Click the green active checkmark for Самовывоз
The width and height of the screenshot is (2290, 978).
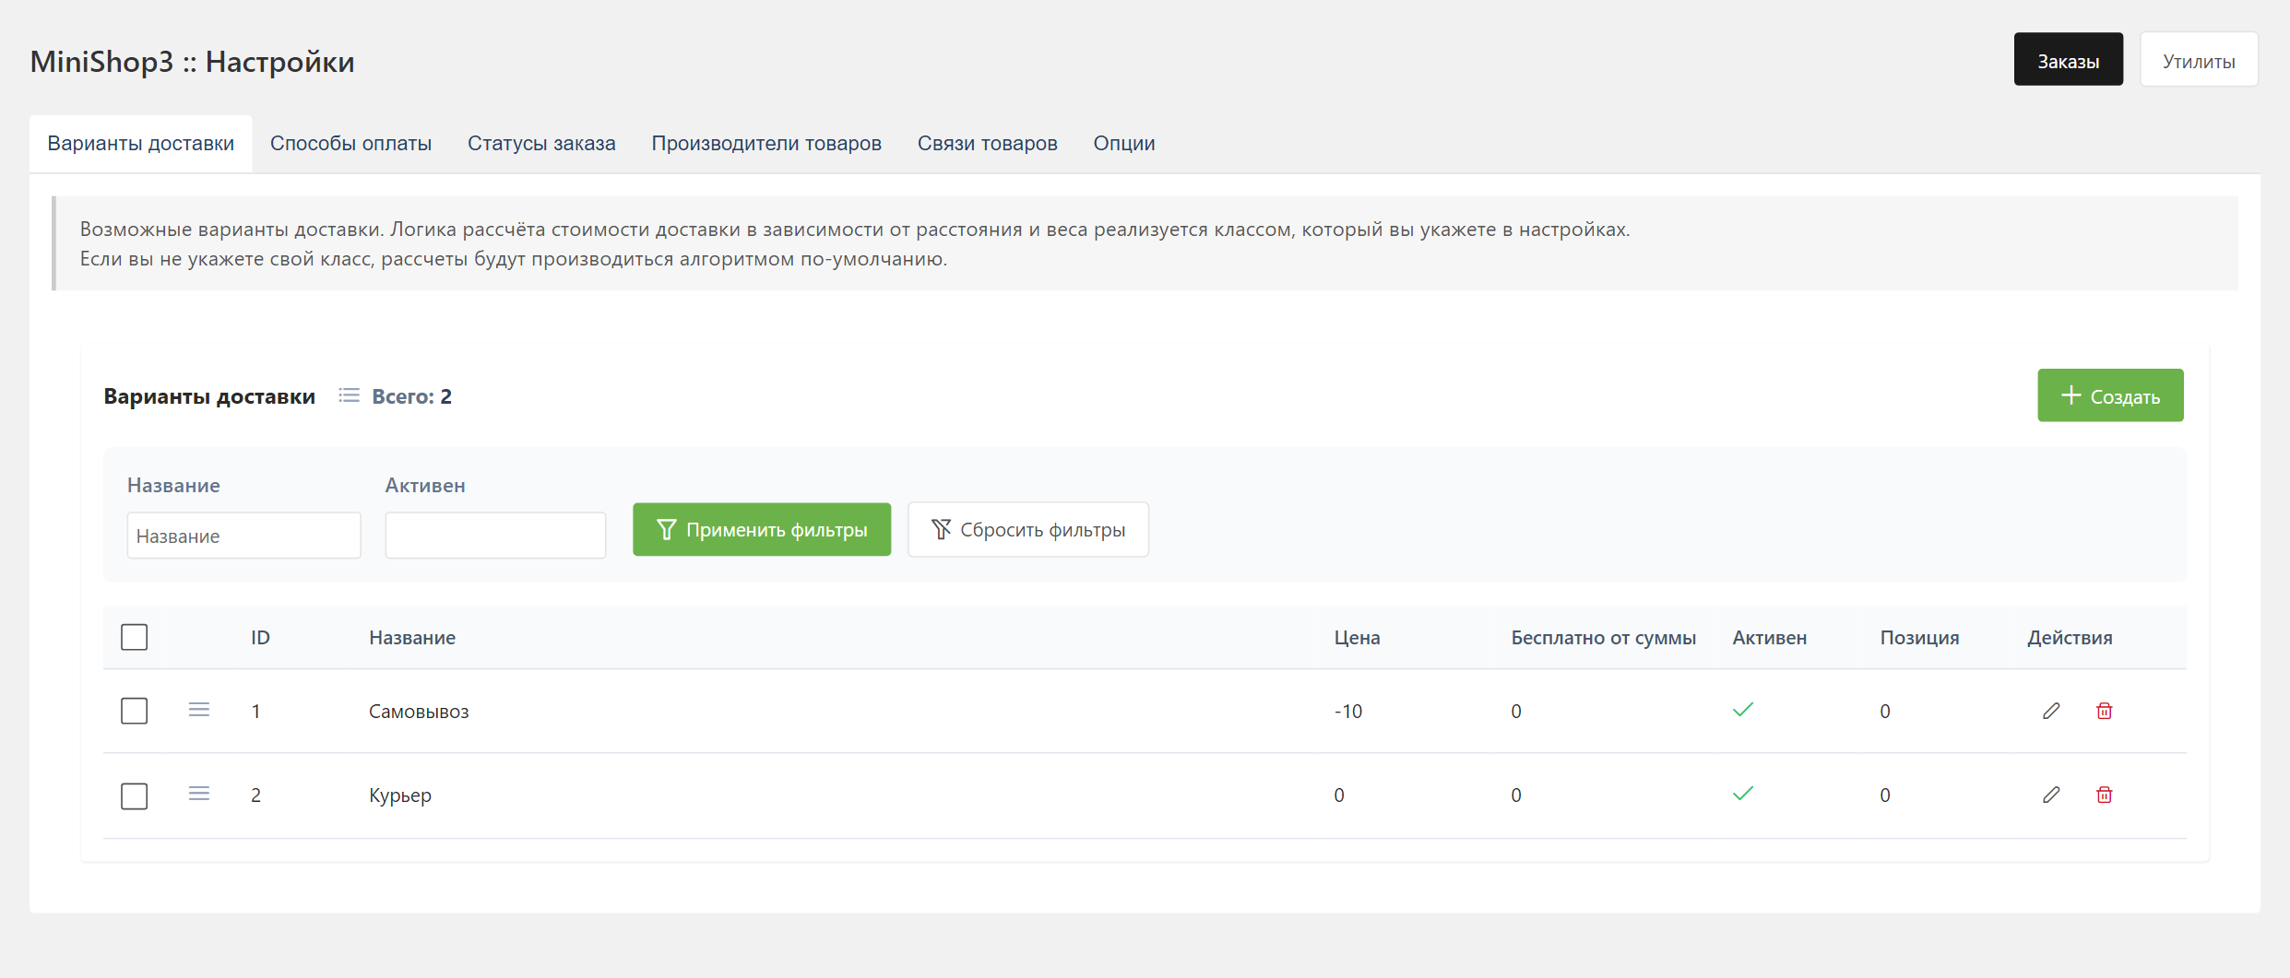click(x=1743, y=710)
